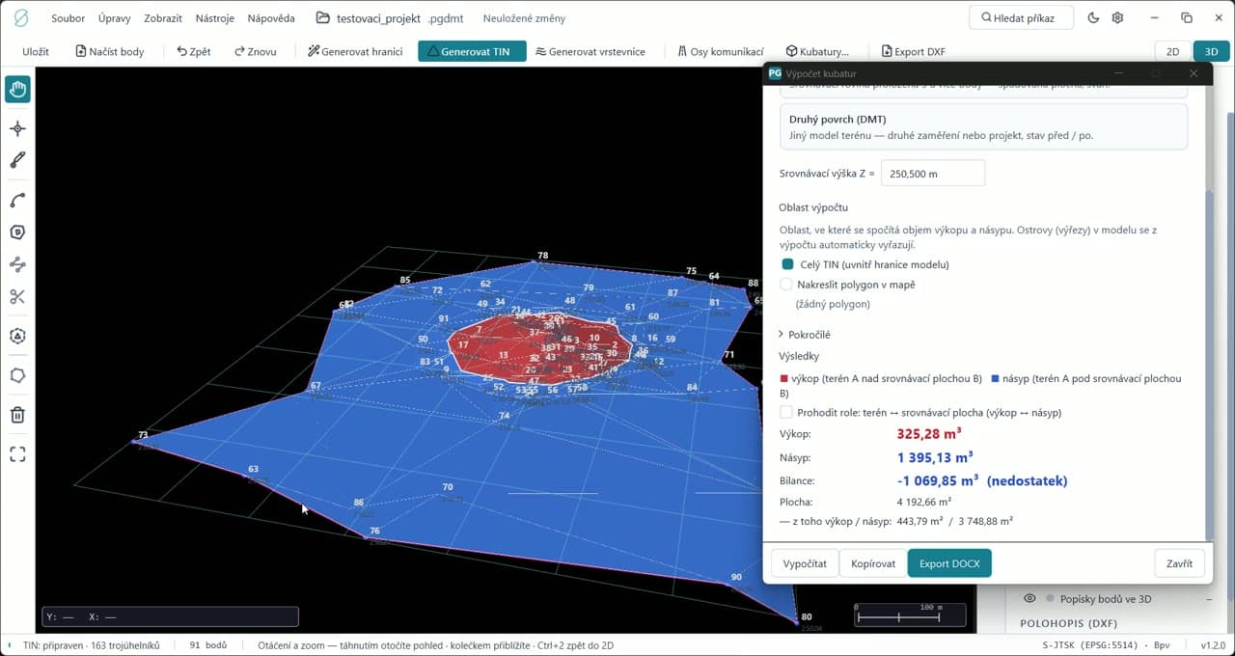Click Srovnávací výška Z input field
Image resolution: width=1235 pixels, height=656 pixels.
pyautogui.click(x=933, y=174)
